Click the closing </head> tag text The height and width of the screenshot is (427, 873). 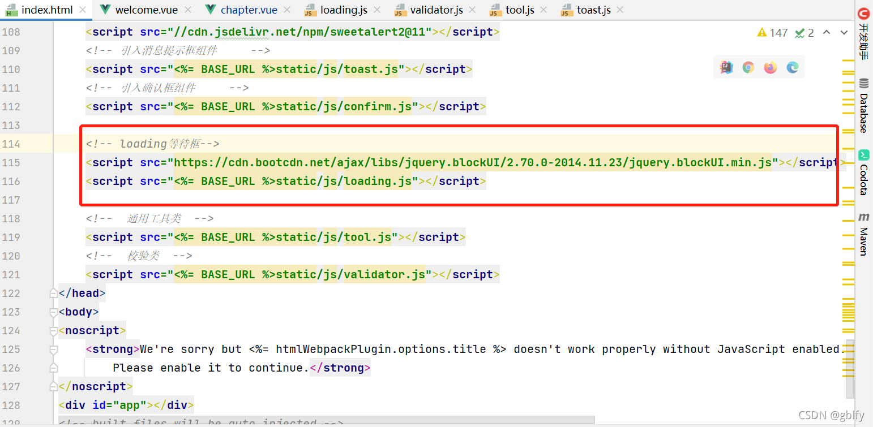(82, 293)
